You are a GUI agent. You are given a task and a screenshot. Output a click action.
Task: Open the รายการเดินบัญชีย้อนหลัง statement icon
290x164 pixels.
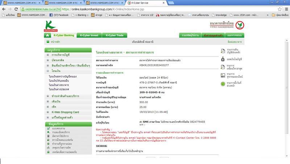(x=223, y=51)
